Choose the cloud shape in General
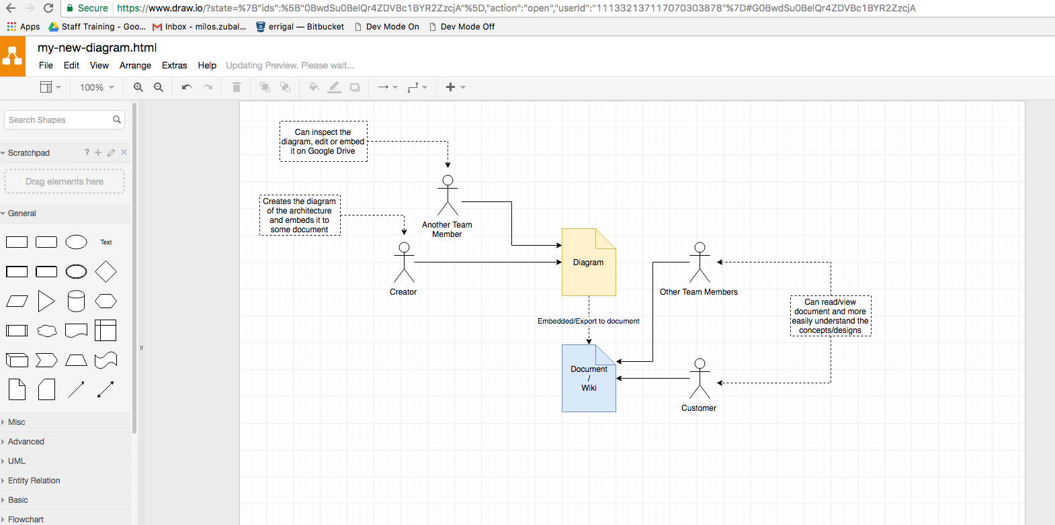1055x525 pixels. [x=46, y=330]
